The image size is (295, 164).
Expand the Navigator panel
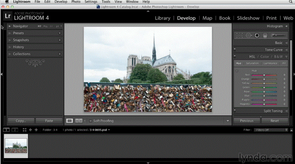coord(9,26)
